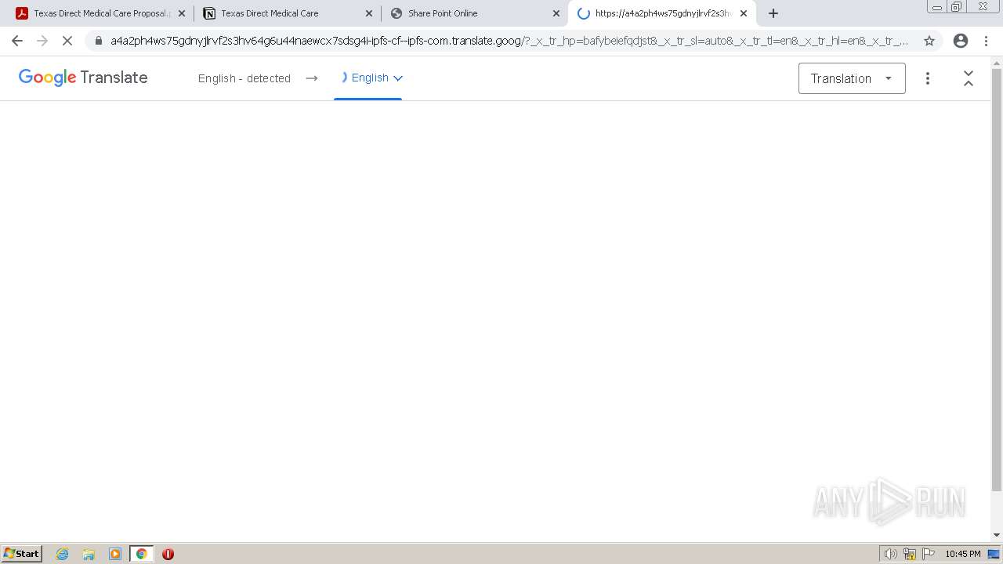Show desktop with the tray monitor icon
The image size is (1003, 564).
coord(994,554)
